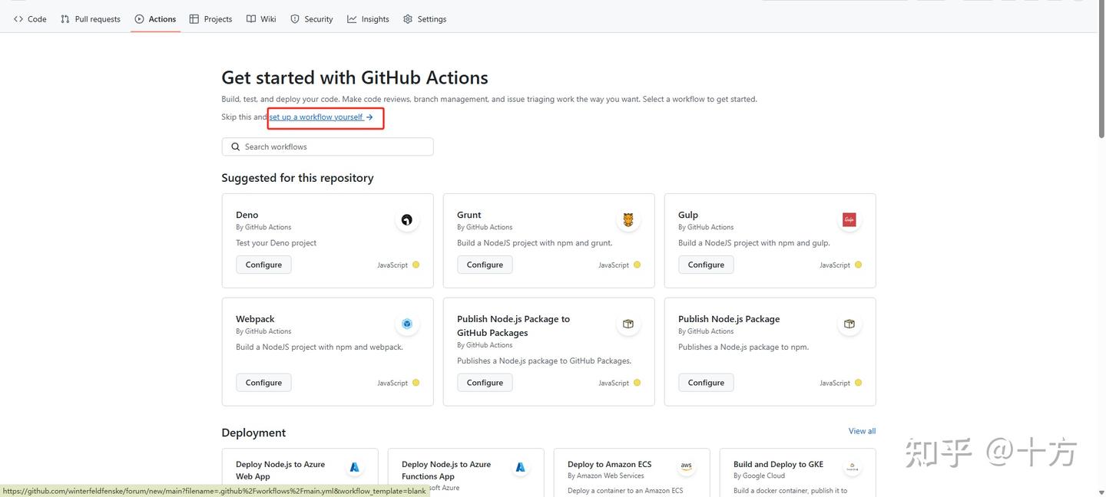Click the magnifier icon in Search workflows

(235, 146)
